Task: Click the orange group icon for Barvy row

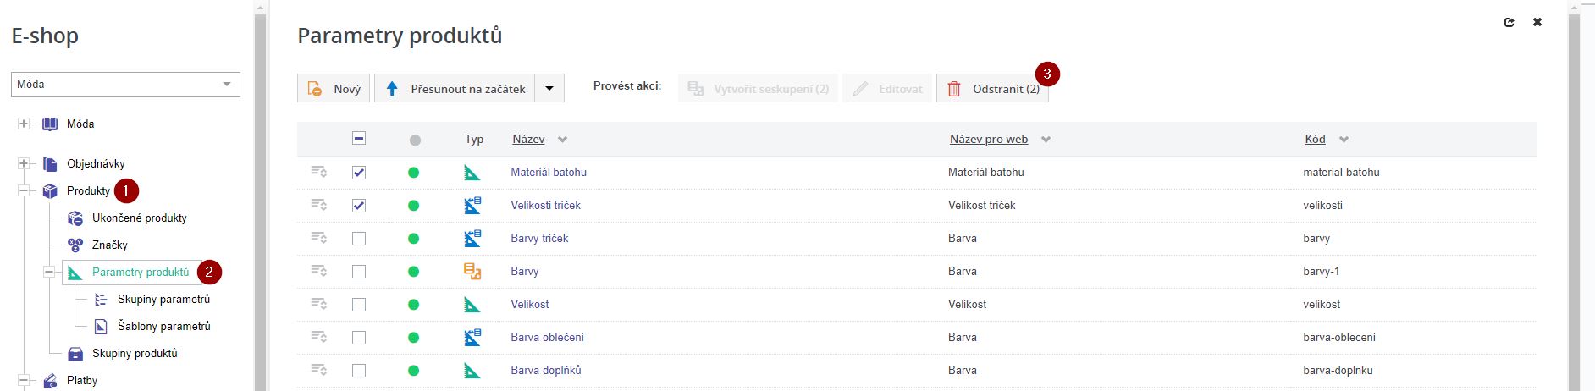Action: pos(472,272)
